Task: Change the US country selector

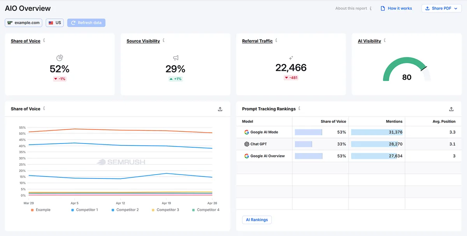Action: 55,23
